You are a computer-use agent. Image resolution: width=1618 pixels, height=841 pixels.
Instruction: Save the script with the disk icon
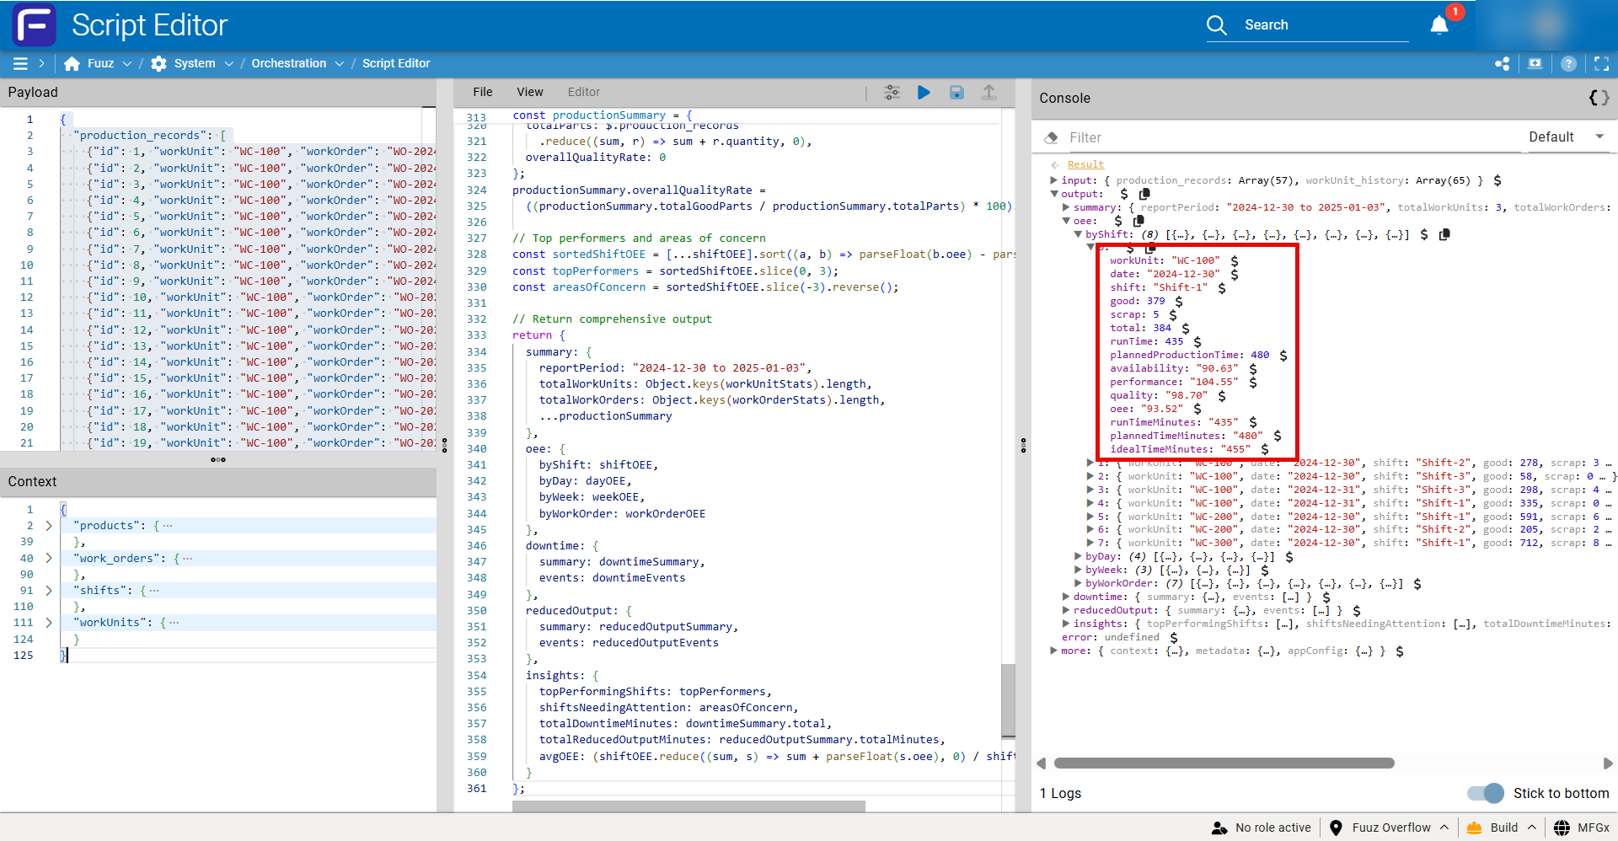click(x=956, y=92)
